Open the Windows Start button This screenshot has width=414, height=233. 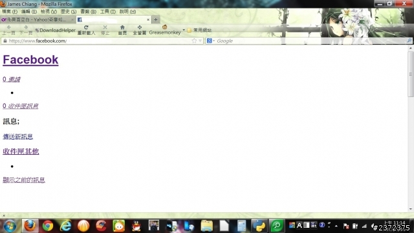pos(10,226)
